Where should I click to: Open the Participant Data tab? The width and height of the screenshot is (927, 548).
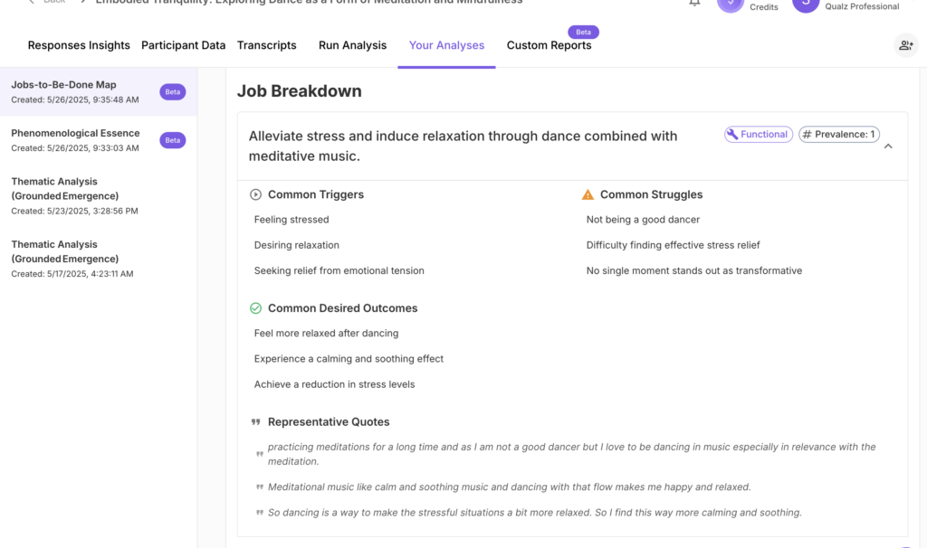click(x=183, y=45)
